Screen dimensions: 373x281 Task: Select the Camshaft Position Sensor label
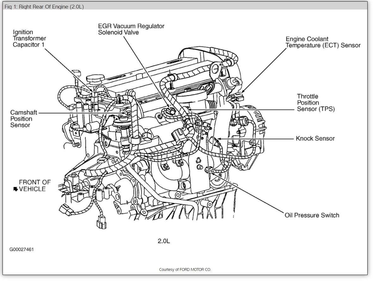pyautogui.click(x=24, y=119)
